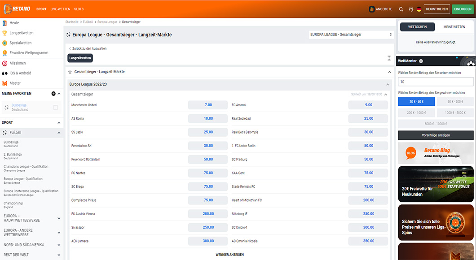The width and height of the screenshot is (476, 260).
Task: Click the REGISTRIEREN button
Action: coord(437,9)
